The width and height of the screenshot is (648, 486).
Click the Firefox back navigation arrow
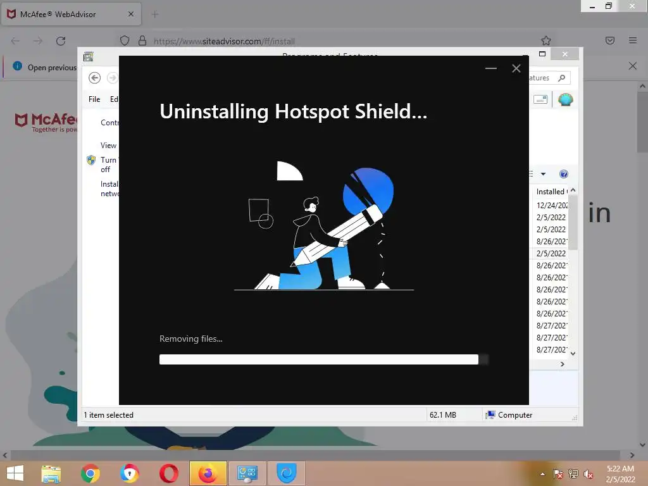coord(15,41)
